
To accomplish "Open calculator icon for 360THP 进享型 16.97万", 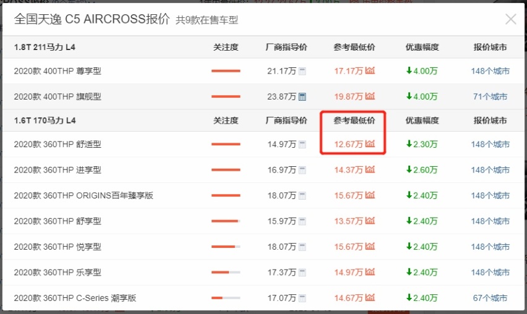I will (302, 170).
